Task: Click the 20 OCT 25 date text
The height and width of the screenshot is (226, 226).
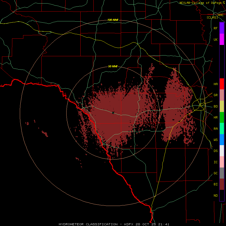Action: pos(146,224)
